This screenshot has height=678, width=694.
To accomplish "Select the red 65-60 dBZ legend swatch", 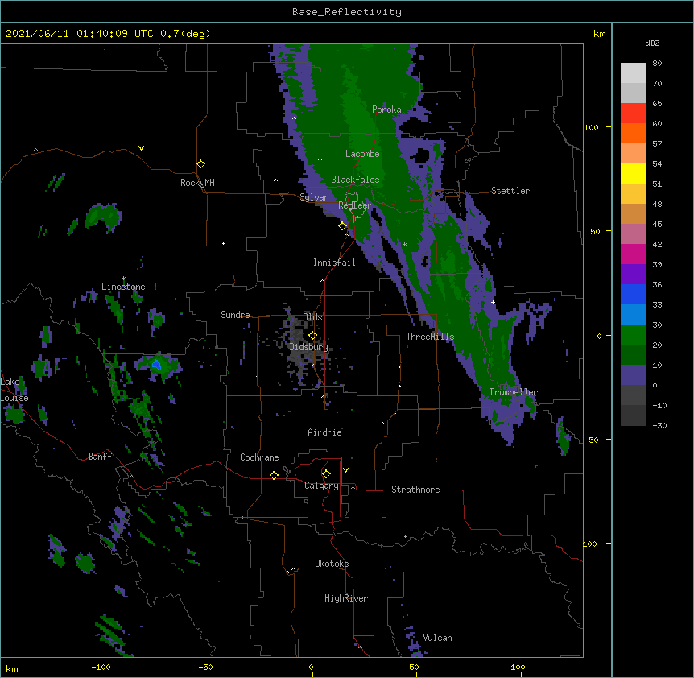I will [x=633, y=114].
